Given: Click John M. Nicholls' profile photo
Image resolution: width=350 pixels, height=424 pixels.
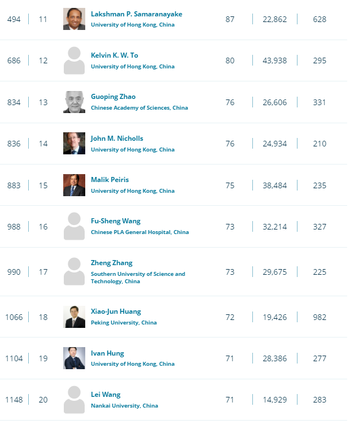Looking at the screenshot, I should (x=74, y=144).
